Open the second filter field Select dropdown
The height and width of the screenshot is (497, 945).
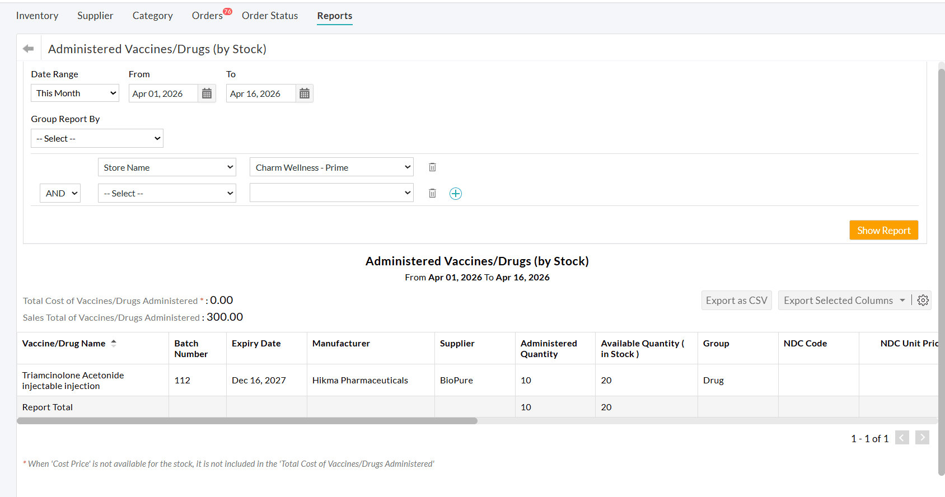pos(167,193)
